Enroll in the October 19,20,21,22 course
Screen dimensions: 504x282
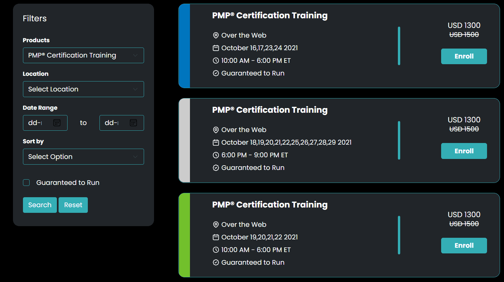[x=464, y=245]
